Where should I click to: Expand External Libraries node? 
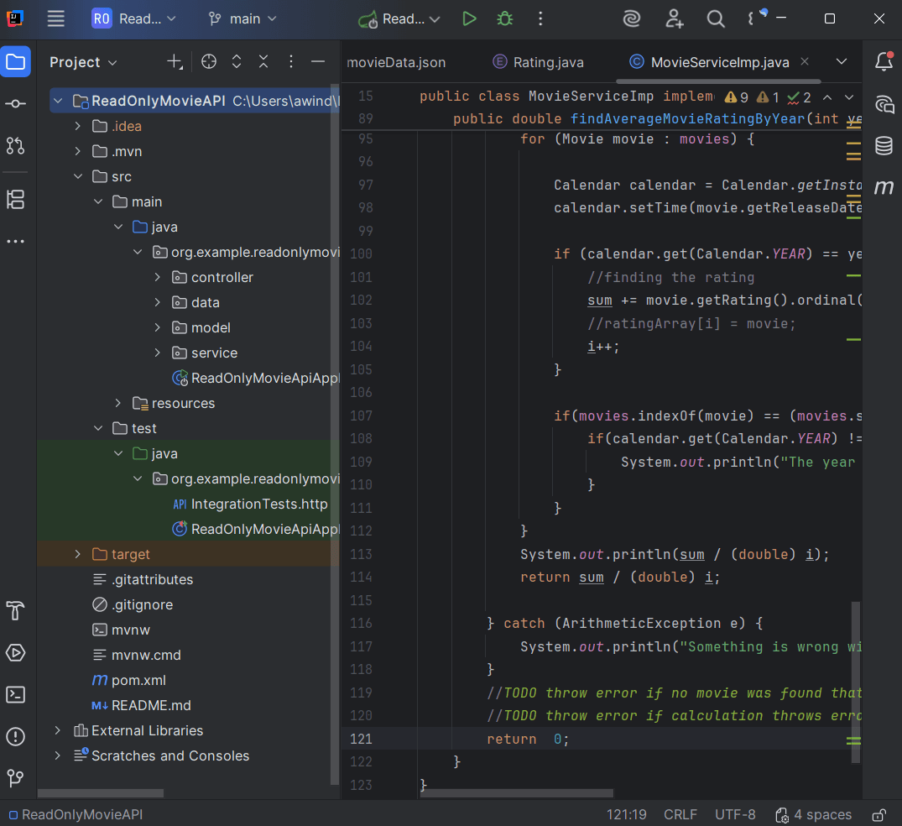coord(58,730)
